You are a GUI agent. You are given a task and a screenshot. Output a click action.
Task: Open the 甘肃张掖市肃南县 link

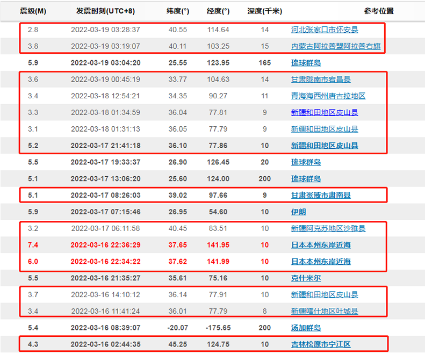[321, 196]
